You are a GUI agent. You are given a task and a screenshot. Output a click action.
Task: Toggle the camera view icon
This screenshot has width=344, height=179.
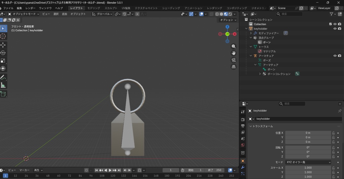tap(234, 60)
